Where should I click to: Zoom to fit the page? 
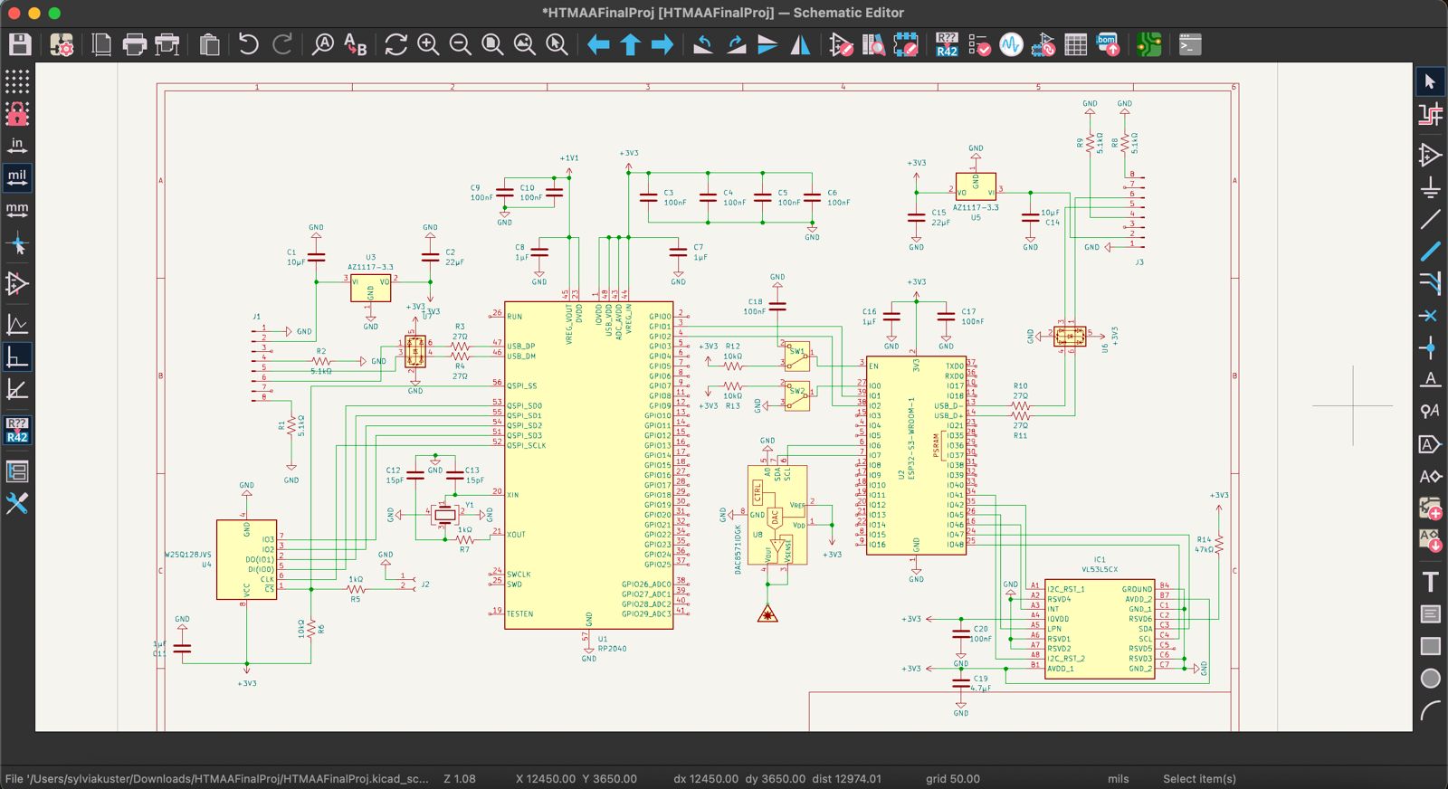coord(492,44)
